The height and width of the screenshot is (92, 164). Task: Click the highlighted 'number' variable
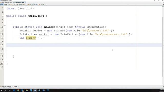pyautogui.click(x=31, y=38)
